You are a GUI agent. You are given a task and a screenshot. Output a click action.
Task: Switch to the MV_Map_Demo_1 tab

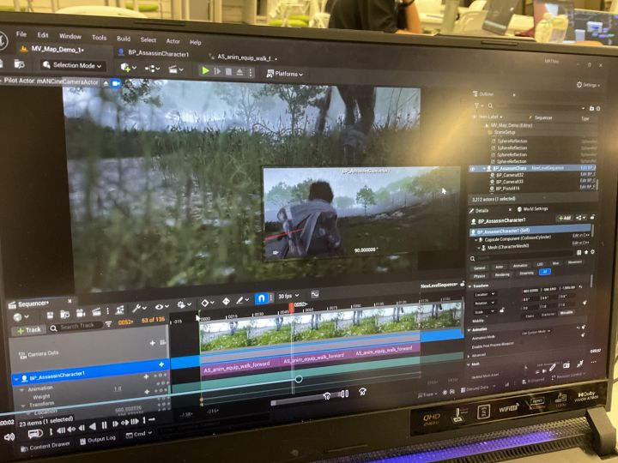click(x=57, y=50)
